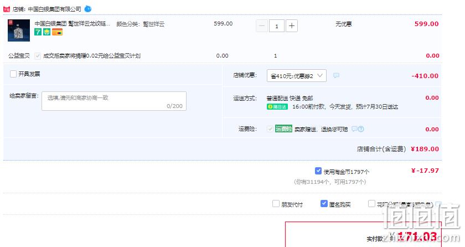Viewport: 465px width, 247px height.
Task: Check the 花呗分期 installment checkbox
Action: (371, 204)
